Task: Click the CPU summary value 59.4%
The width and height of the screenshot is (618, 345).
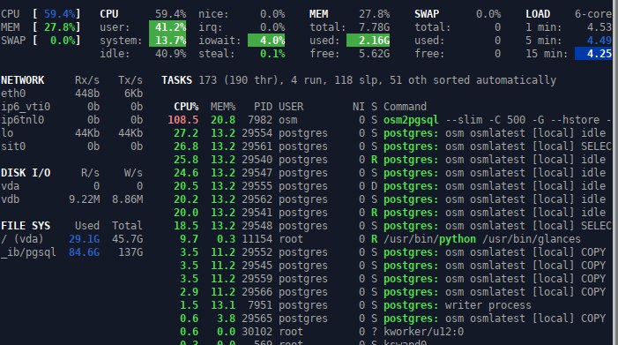Action: pyautogui.click(x=59, y=14)
